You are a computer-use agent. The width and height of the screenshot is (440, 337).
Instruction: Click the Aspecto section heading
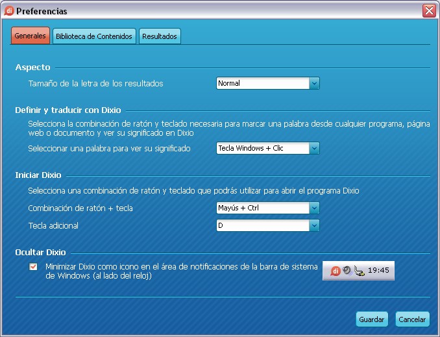click(33, 67)
